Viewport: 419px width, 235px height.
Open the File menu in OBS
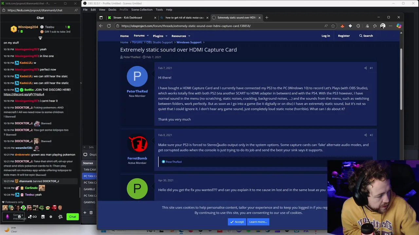click(x=85, y=9)
